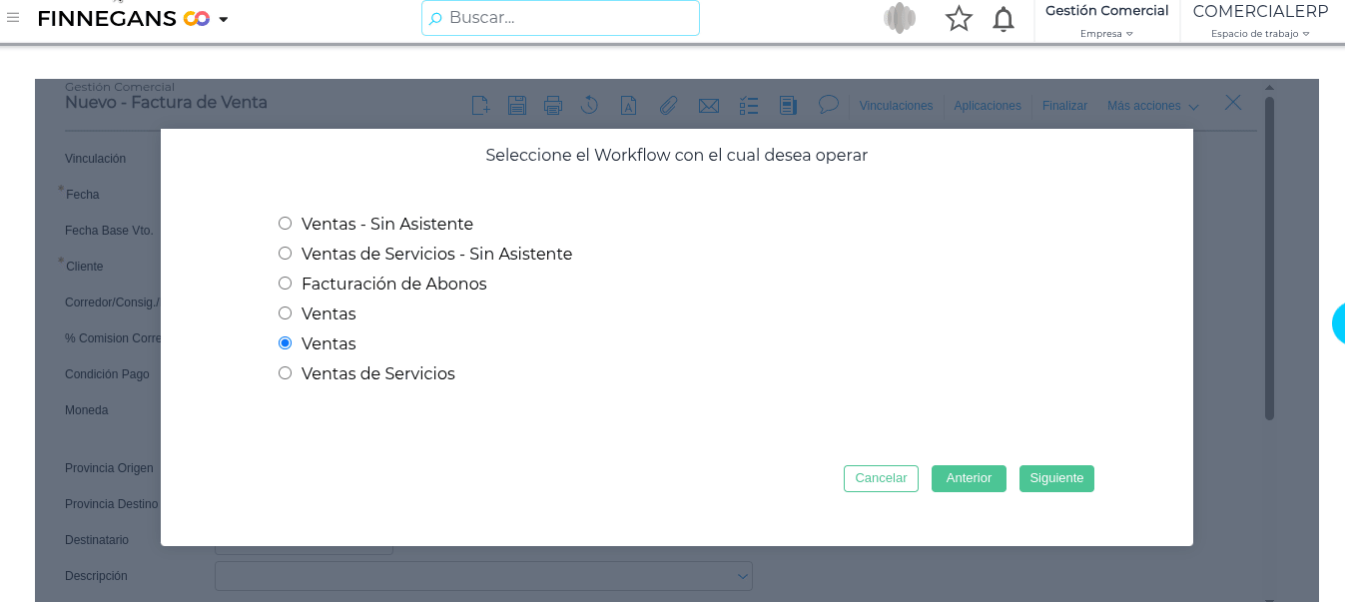This screenshot has width=1345, height=602.
Task: Open the Descripción dropdown field
Action: click(483, 576)
